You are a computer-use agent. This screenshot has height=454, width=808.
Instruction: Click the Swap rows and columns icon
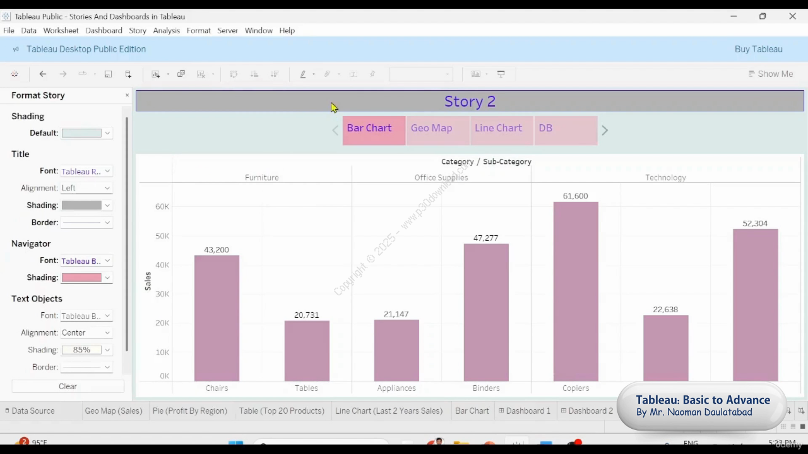[234, 74]
